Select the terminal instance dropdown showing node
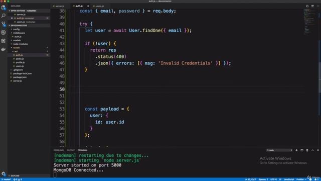This screenshot has width=321, height=181. pos(279,150)
